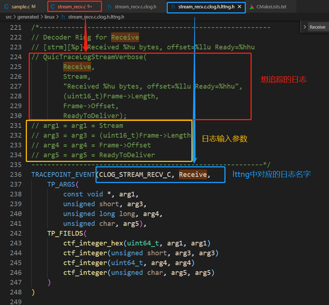Click 'const void' on line 238
The height and width of the screenshot is (305, 329).
click(83, 194)
